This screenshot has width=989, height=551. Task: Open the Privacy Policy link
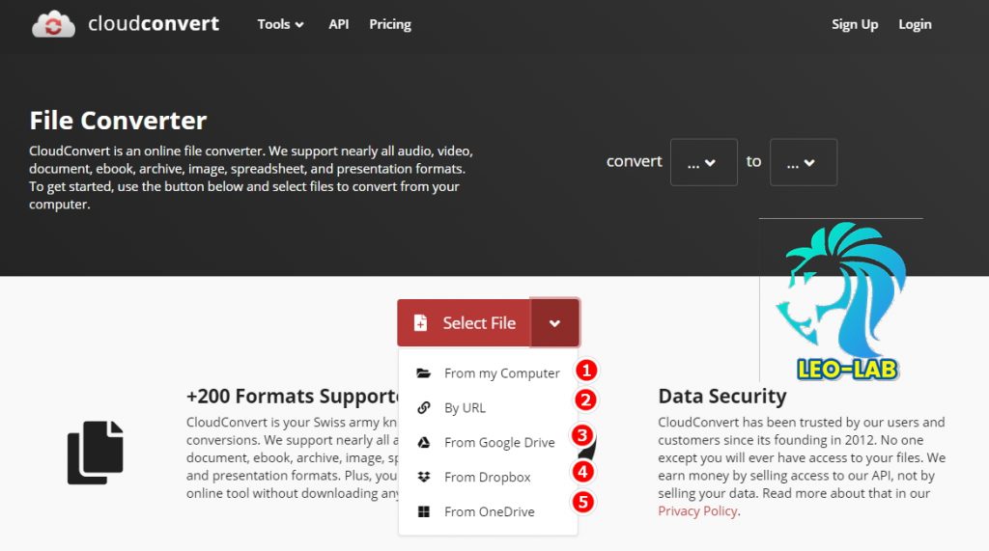[x=697, y=510]
